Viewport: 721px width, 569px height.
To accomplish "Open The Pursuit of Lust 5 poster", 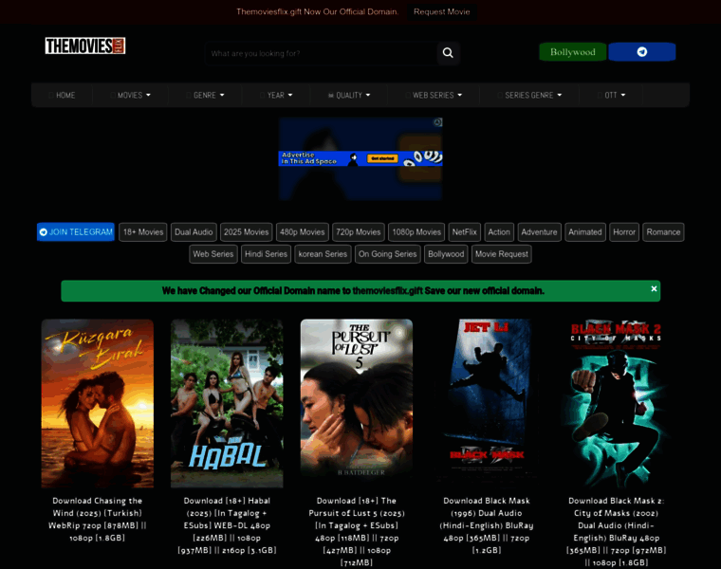I will 357,404.
